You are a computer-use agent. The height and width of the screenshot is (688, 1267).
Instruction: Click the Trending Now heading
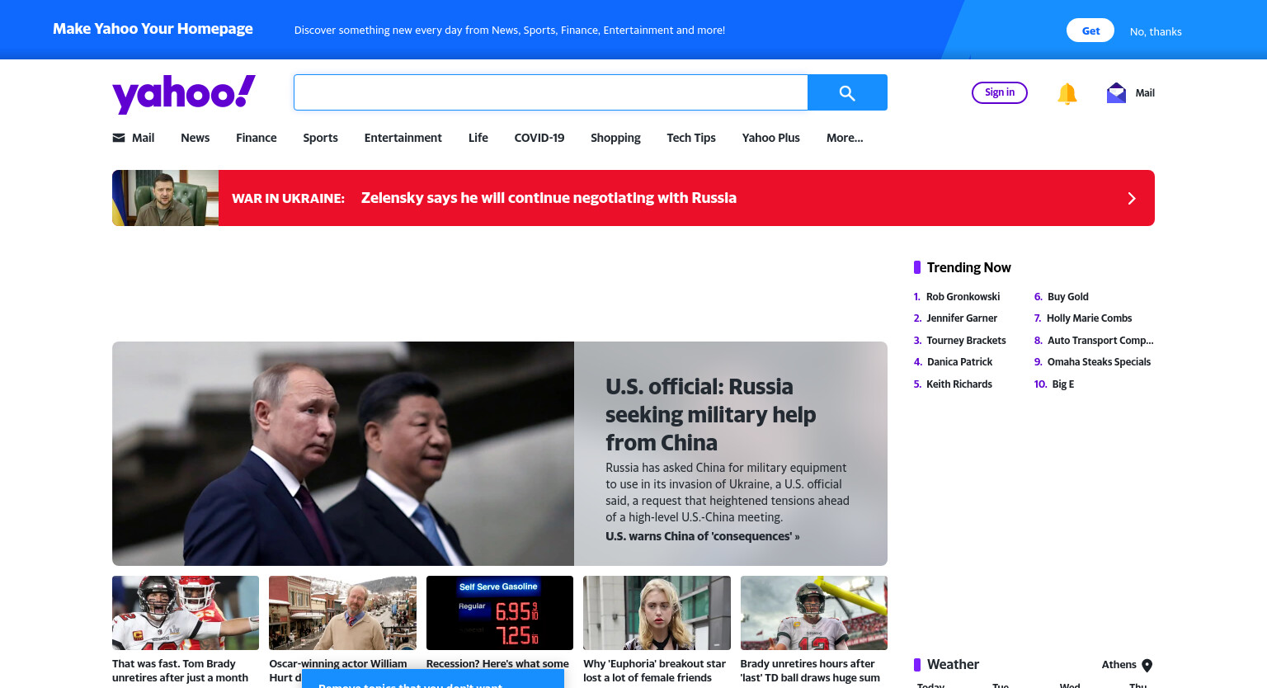(x=968, y=267)
